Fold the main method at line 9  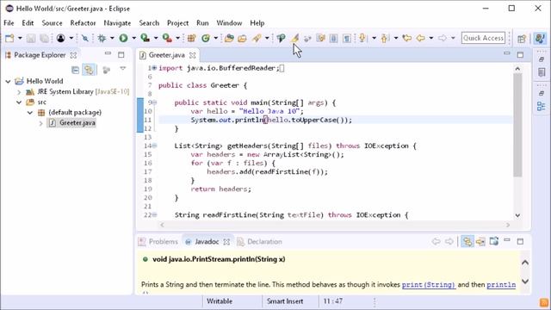[155, 102]
